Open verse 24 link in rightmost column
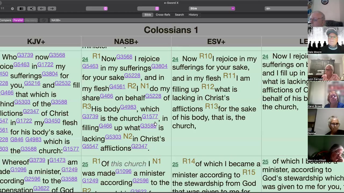The width and height of the screenshot is (344, 193). click(265, 57)
